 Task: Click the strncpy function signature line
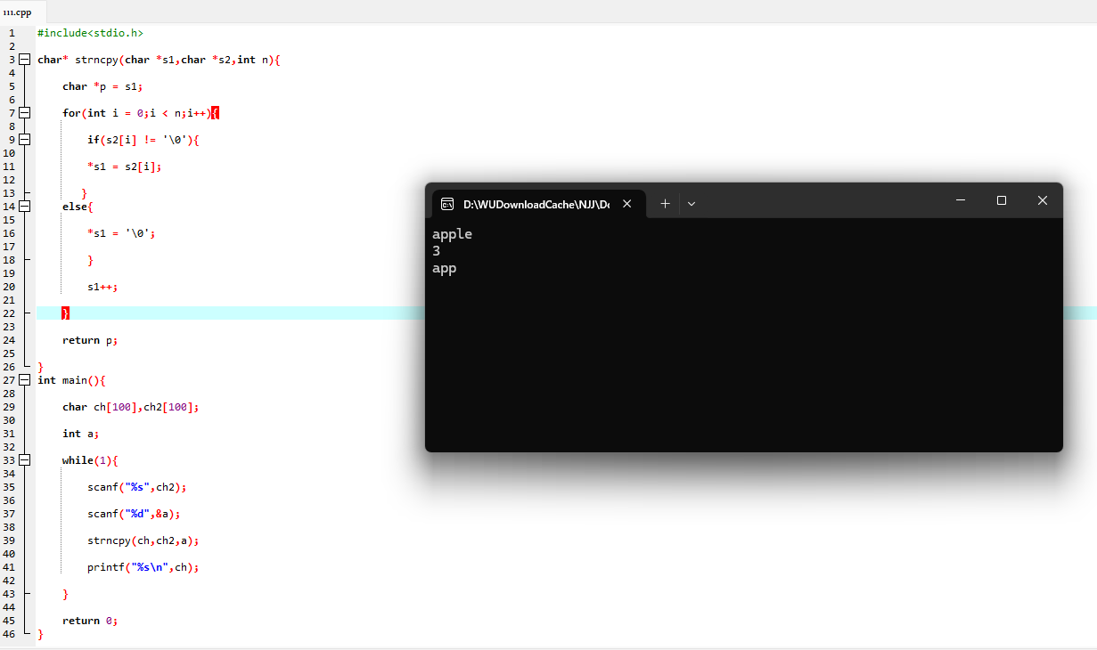(x=159, y=60)
